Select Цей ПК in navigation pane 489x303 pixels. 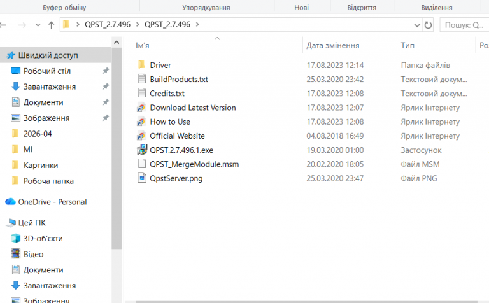click(32, 223)
